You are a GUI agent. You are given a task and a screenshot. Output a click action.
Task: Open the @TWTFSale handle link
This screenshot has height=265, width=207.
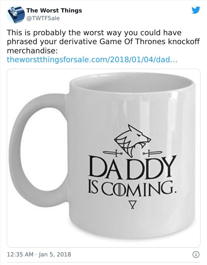[x=43, y=18]
